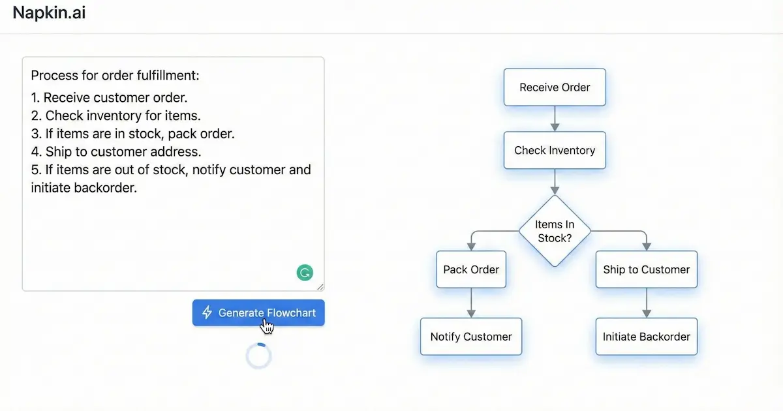The height and width of the screenshot is (411, 783).
Task: Select the arrow from Ship to Customer to Initiate Backorder
Action: point(646,303)
